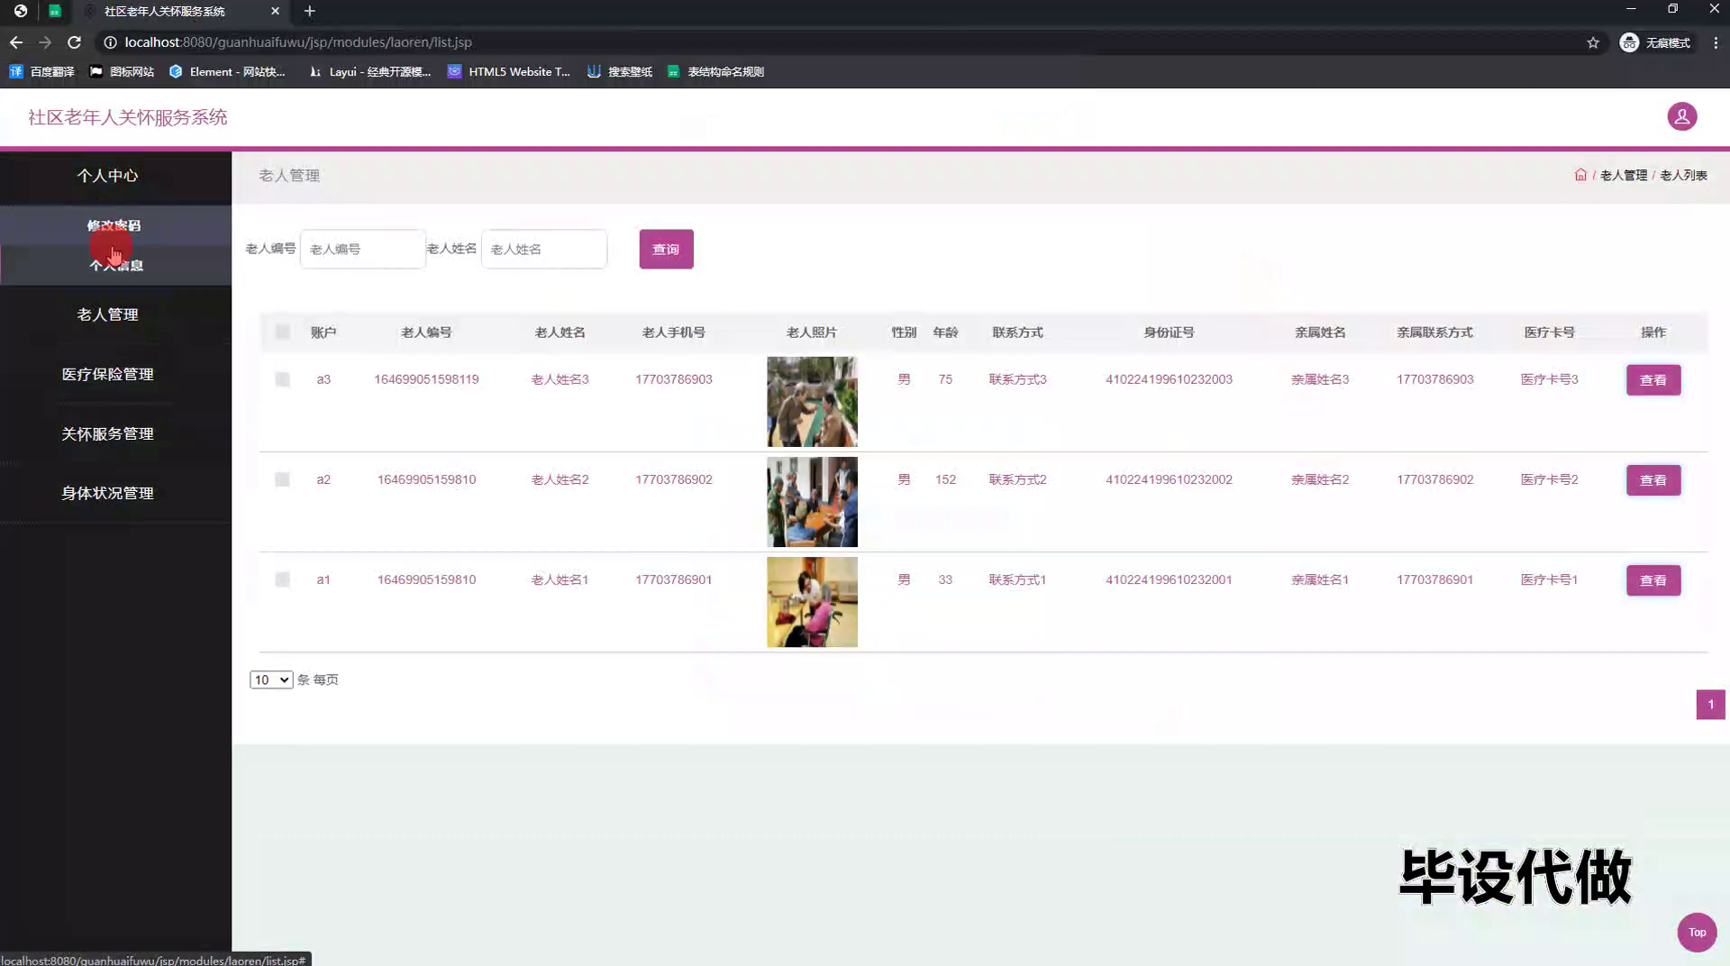Open the Element bookmark

[227, 72]
